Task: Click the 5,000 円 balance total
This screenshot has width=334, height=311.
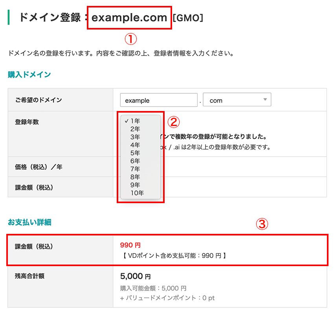Action: (135, 277)
